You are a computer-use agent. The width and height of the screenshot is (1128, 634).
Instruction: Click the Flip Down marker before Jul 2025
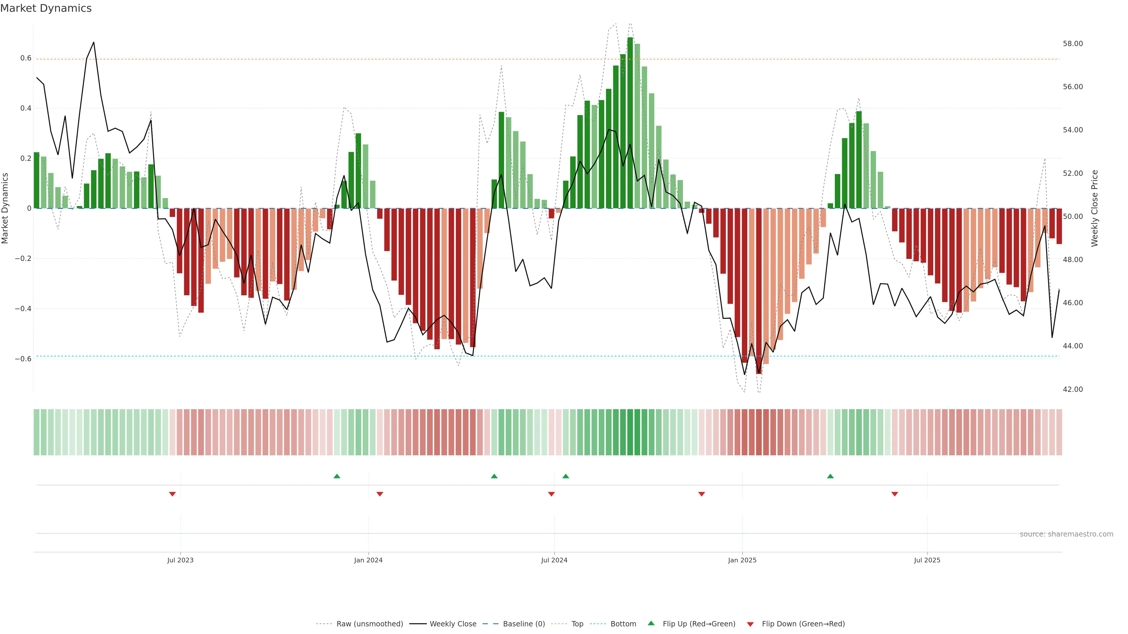pos(894,494)
